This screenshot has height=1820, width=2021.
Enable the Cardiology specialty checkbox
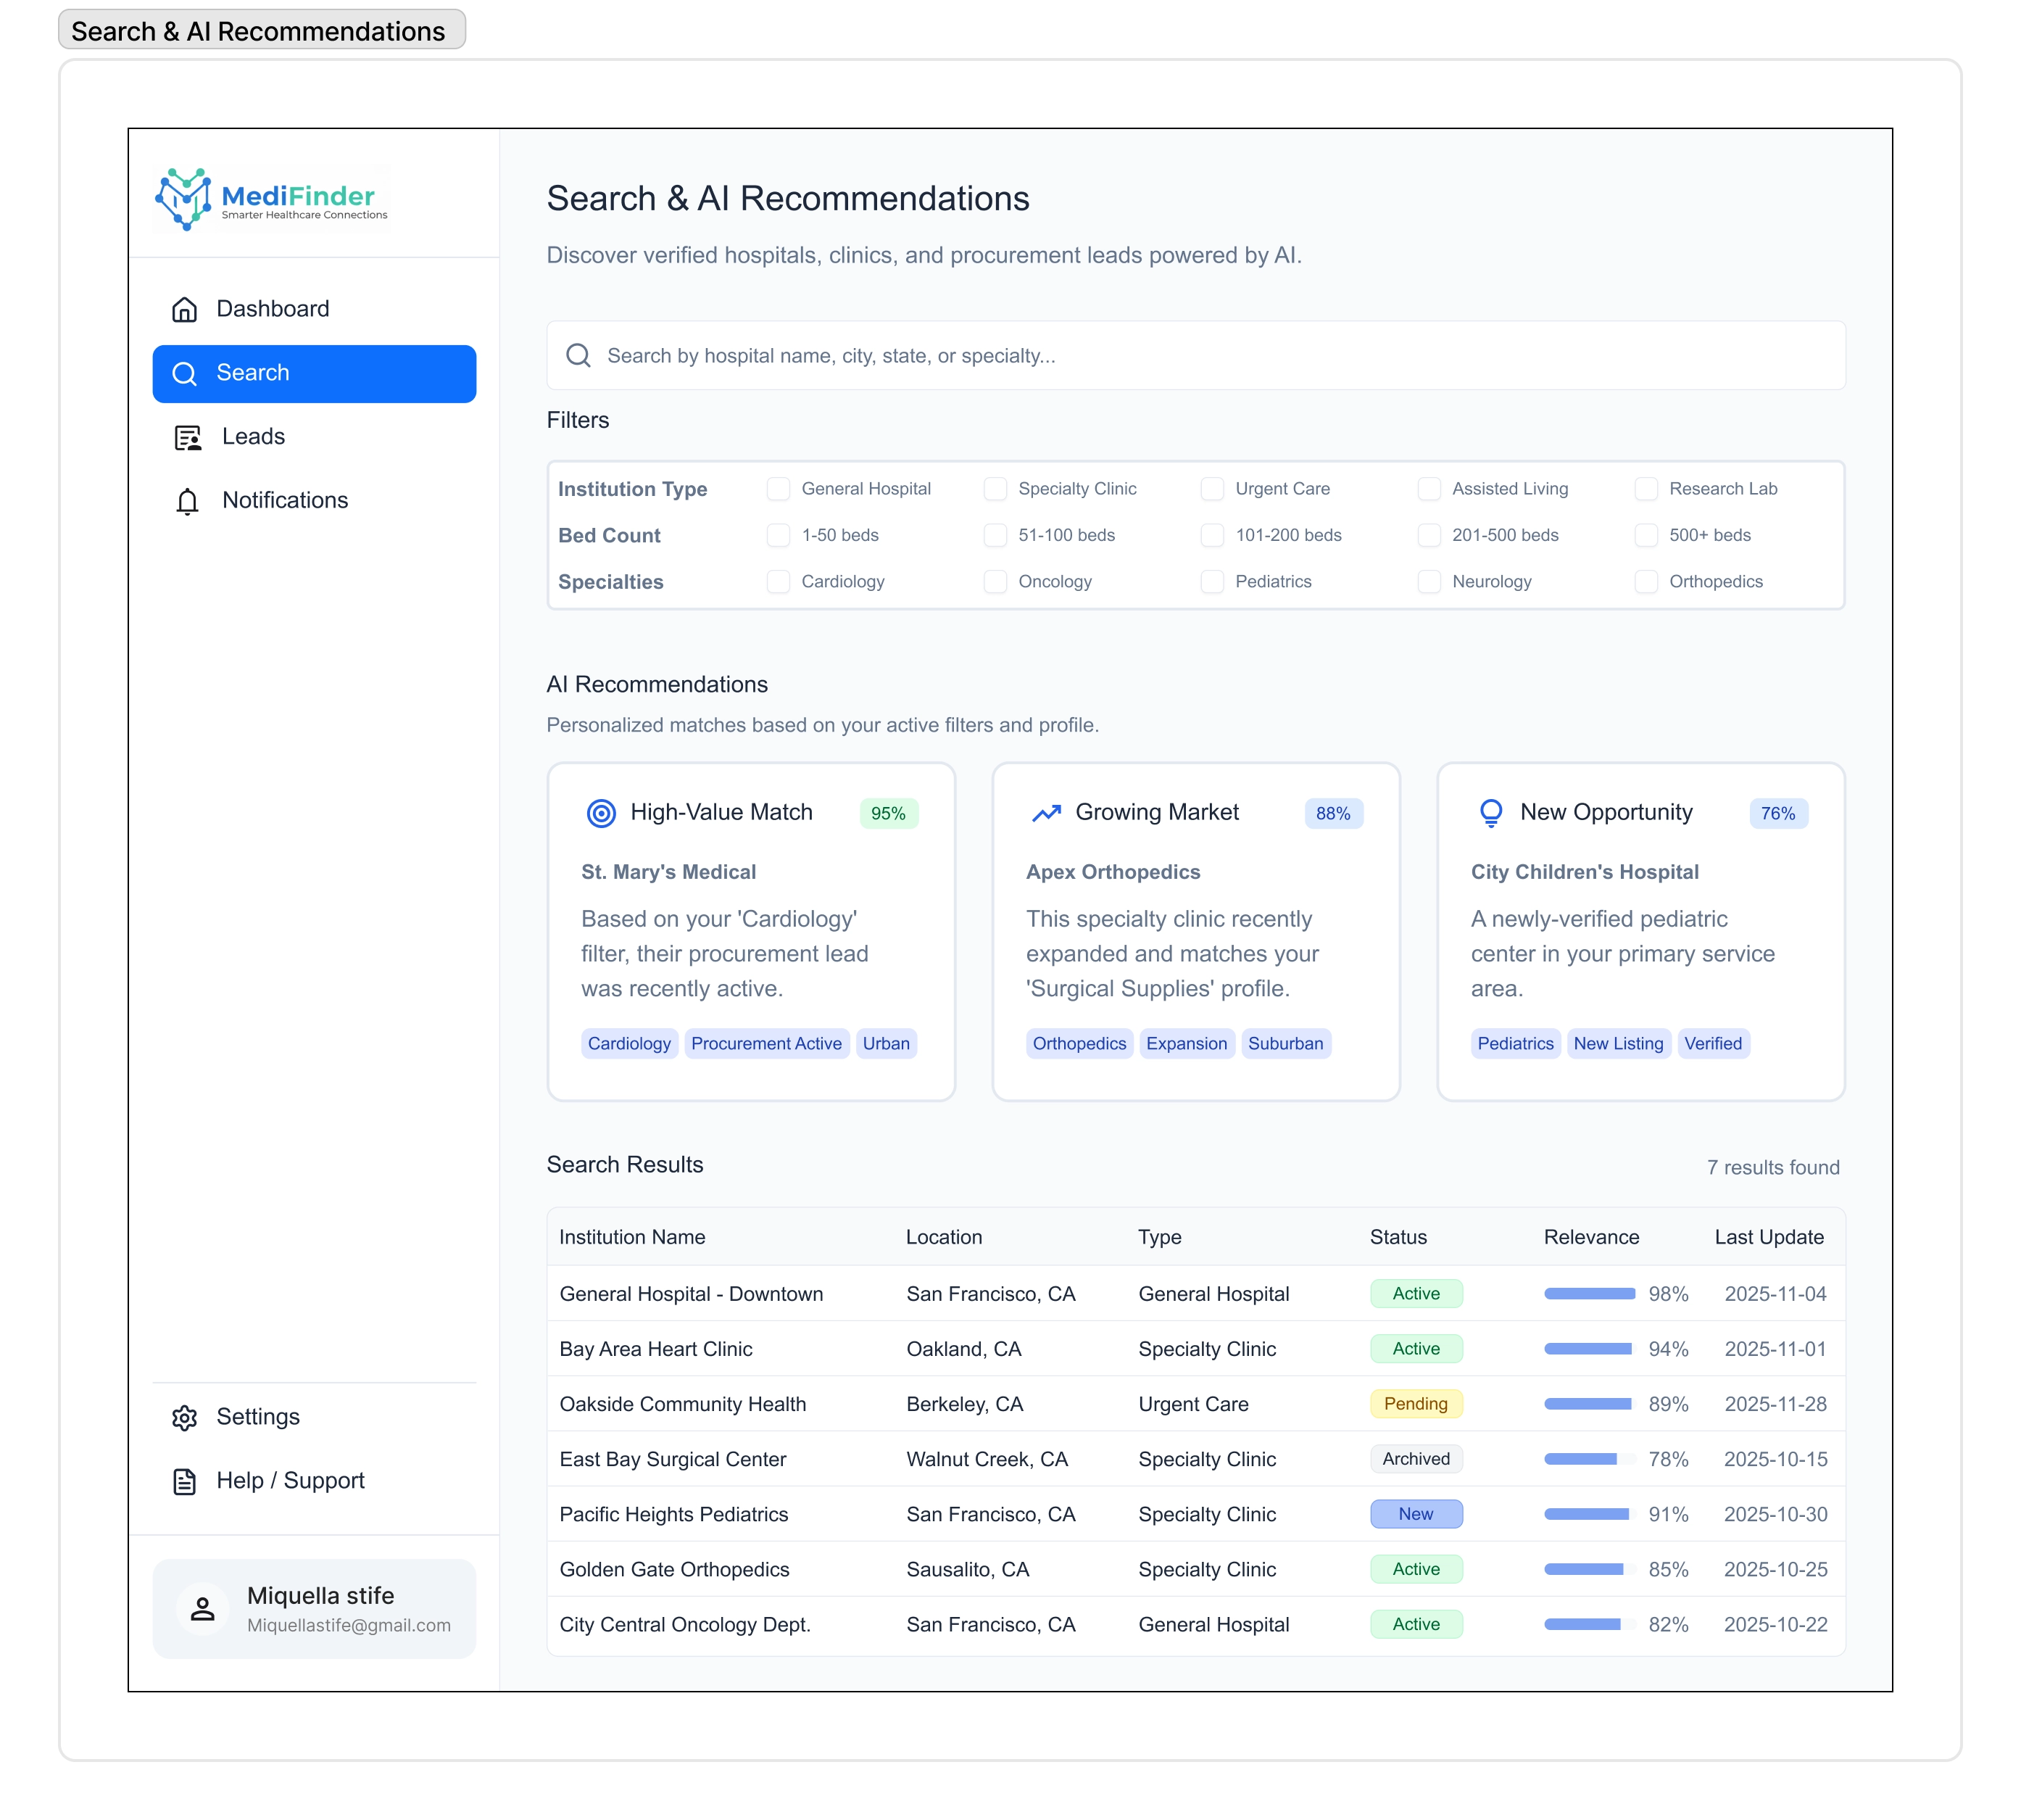779,581
